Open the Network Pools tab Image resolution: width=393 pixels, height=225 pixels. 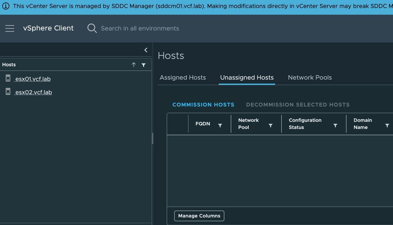tap(310, 78)
